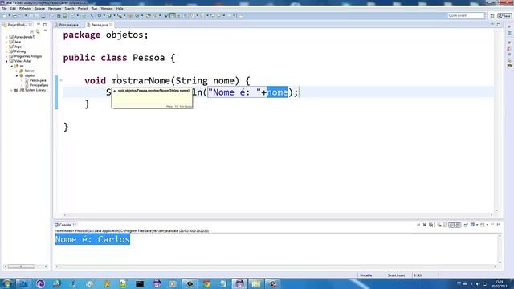Toggle Show Console on Standard Error
The image size is (514, 289).
458,225
